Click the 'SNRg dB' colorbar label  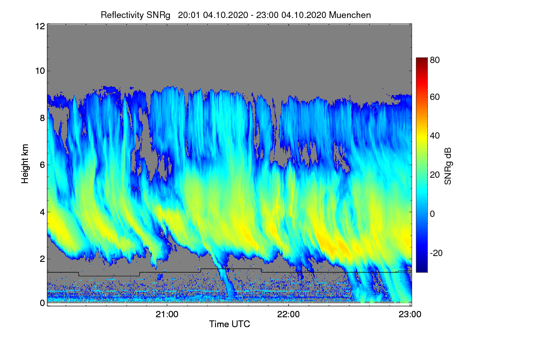[448, 166]
